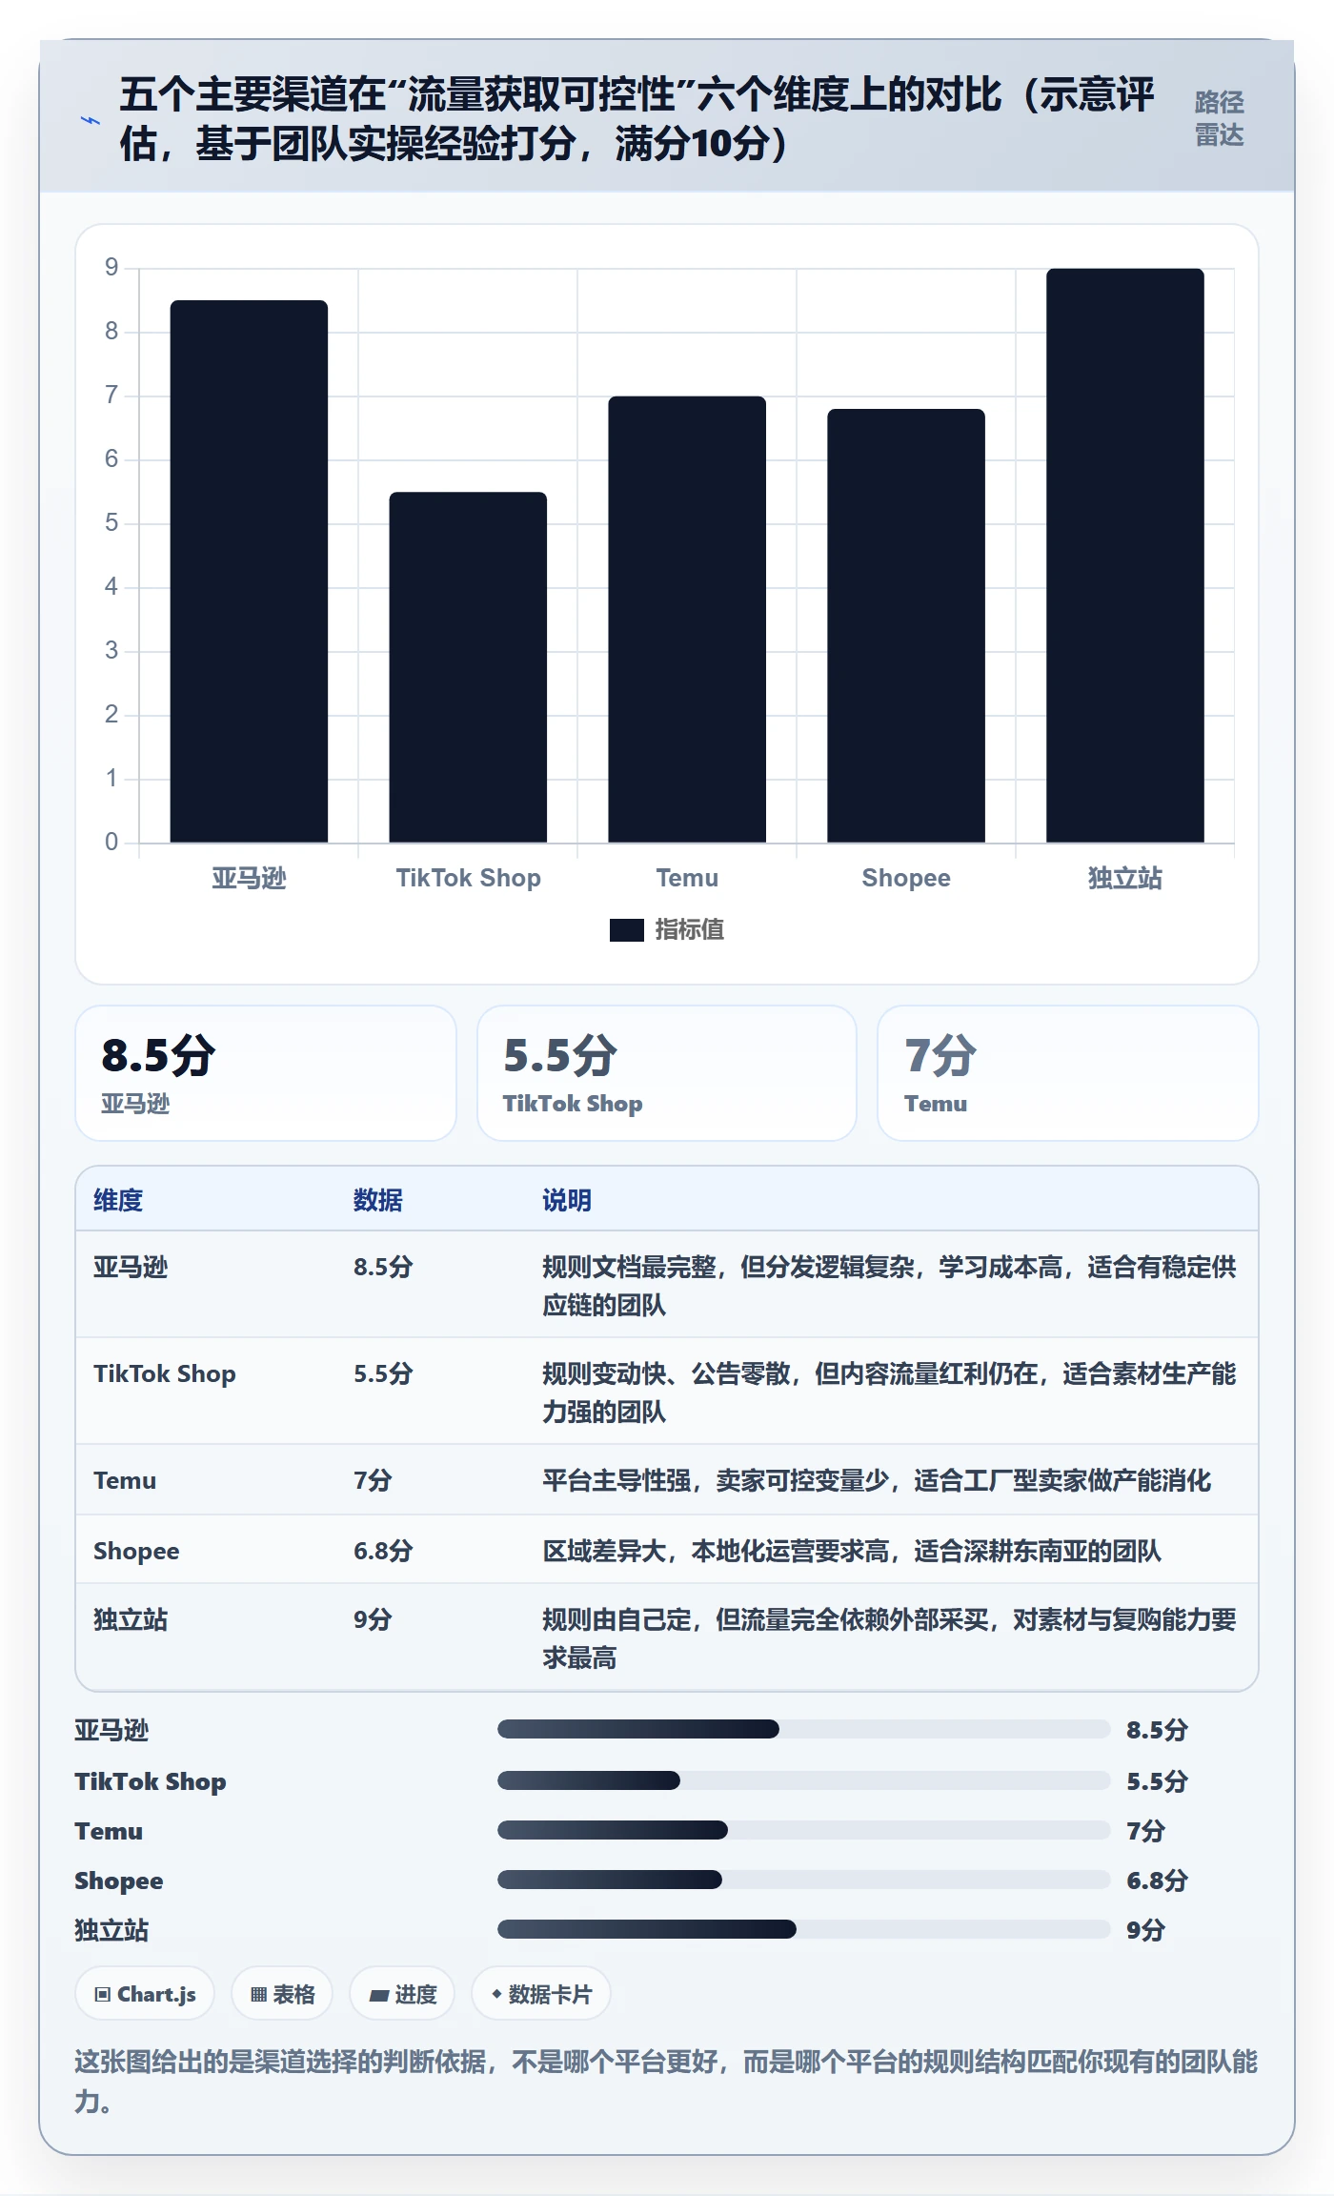The width and height of the screenshot is (1334, 2196).
Task: Click the 独立站 bar in the chart
Action: coord(1125,556)
